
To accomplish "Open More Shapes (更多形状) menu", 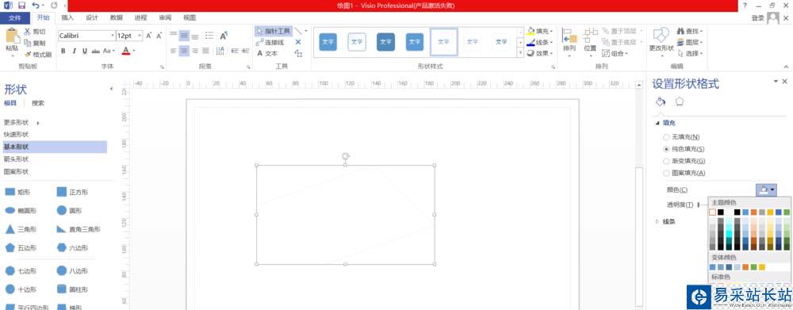I will 21,123.
